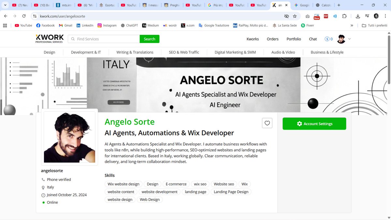The image size is (391, 220).
Task: Open Audio & Video category
Action: [x=283, y=52]
